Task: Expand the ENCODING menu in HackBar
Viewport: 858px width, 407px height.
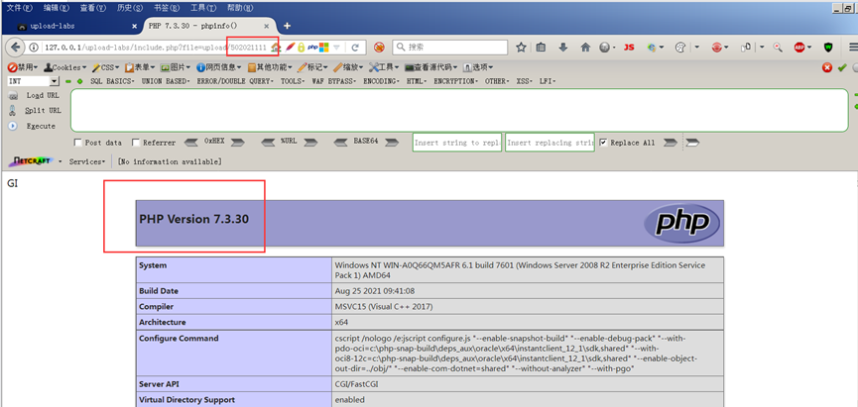Action: click(x=382, y=81)
